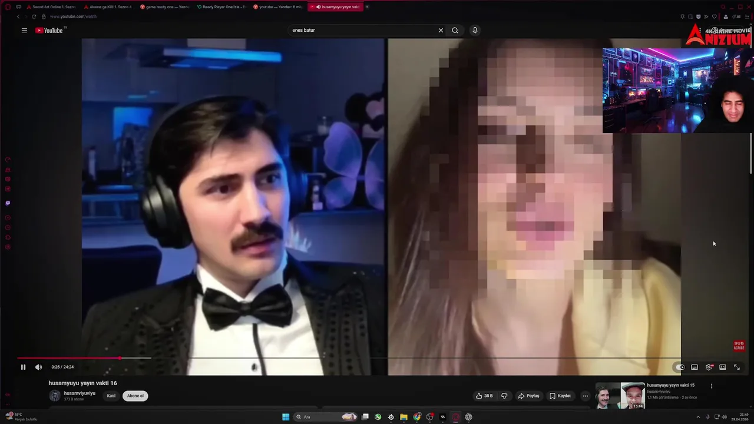Click the pin icon in the address toolbar

682,16
